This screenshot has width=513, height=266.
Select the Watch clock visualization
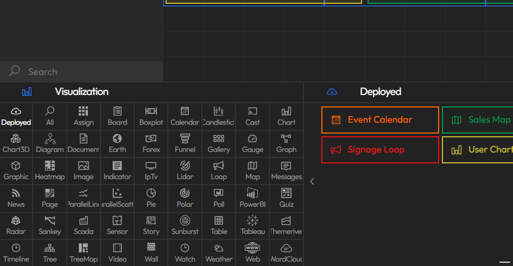tap(185, 253)
